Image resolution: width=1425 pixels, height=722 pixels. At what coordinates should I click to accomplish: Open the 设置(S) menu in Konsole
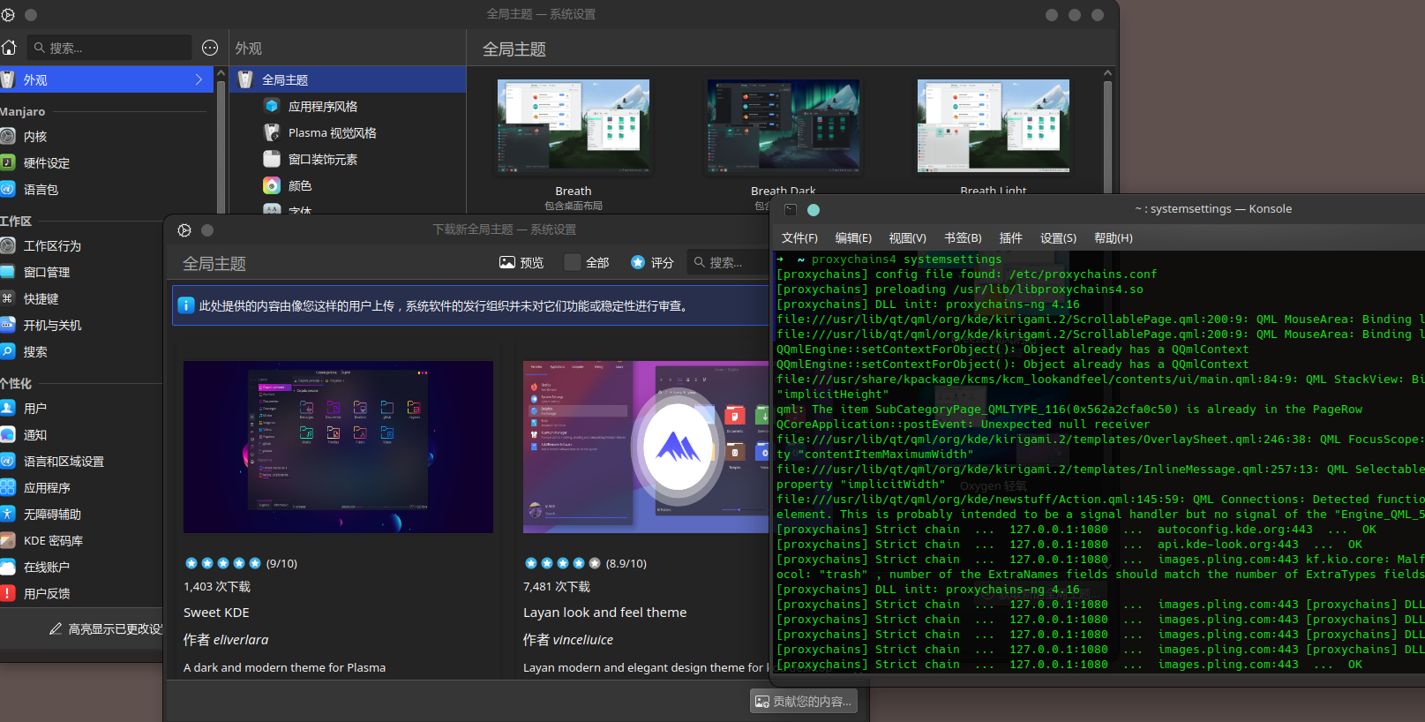pos(1057,238)
